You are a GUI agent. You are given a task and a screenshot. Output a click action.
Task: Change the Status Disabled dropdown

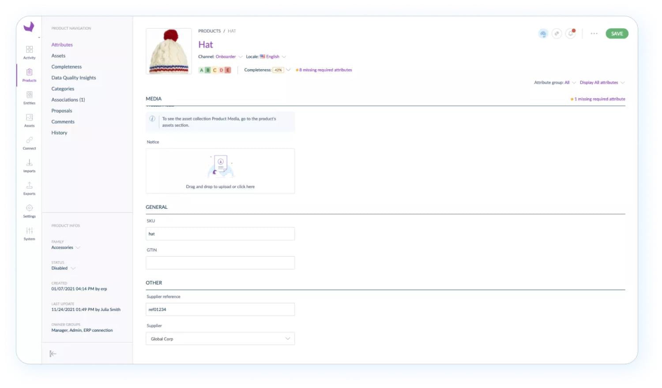[x=63, y=268]
